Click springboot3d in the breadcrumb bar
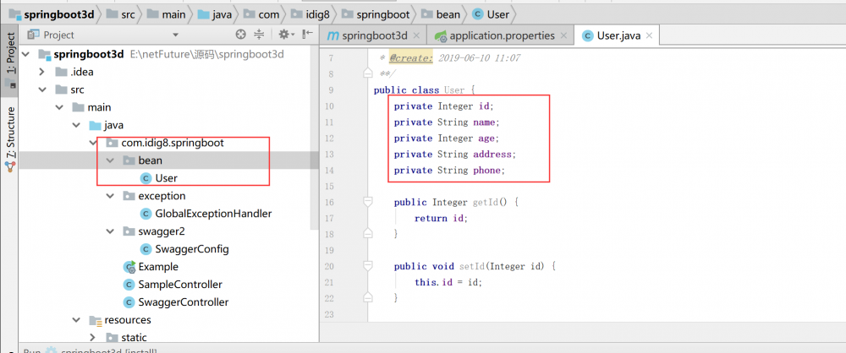The image size is (846, 353). 52,14
